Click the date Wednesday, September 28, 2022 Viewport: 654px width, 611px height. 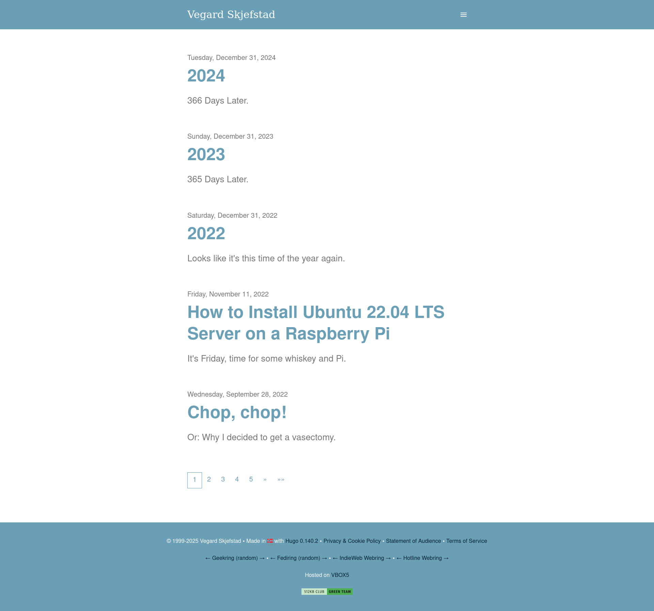pyautogui.click(x=237, y=394)
